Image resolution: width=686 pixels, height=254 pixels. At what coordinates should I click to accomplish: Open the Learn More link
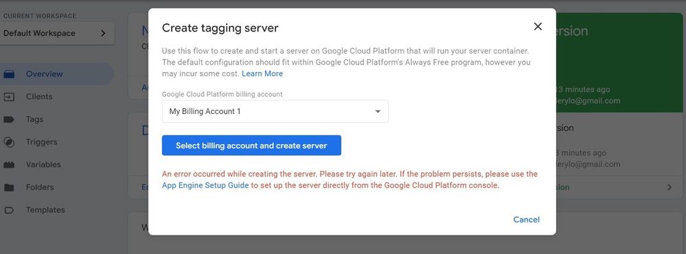(262, 73)
